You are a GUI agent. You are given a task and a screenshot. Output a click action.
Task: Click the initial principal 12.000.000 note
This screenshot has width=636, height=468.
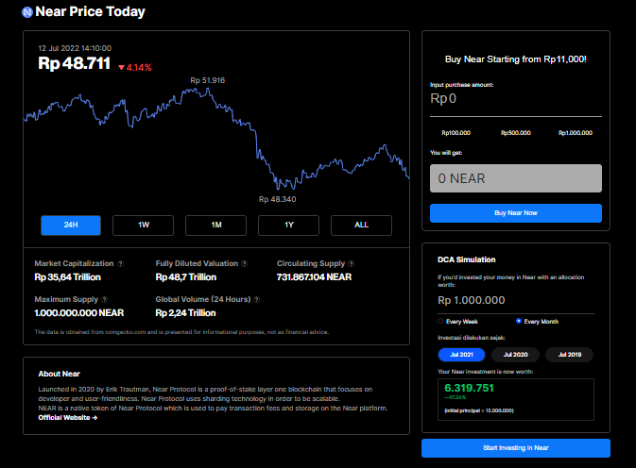coord(479,411)
